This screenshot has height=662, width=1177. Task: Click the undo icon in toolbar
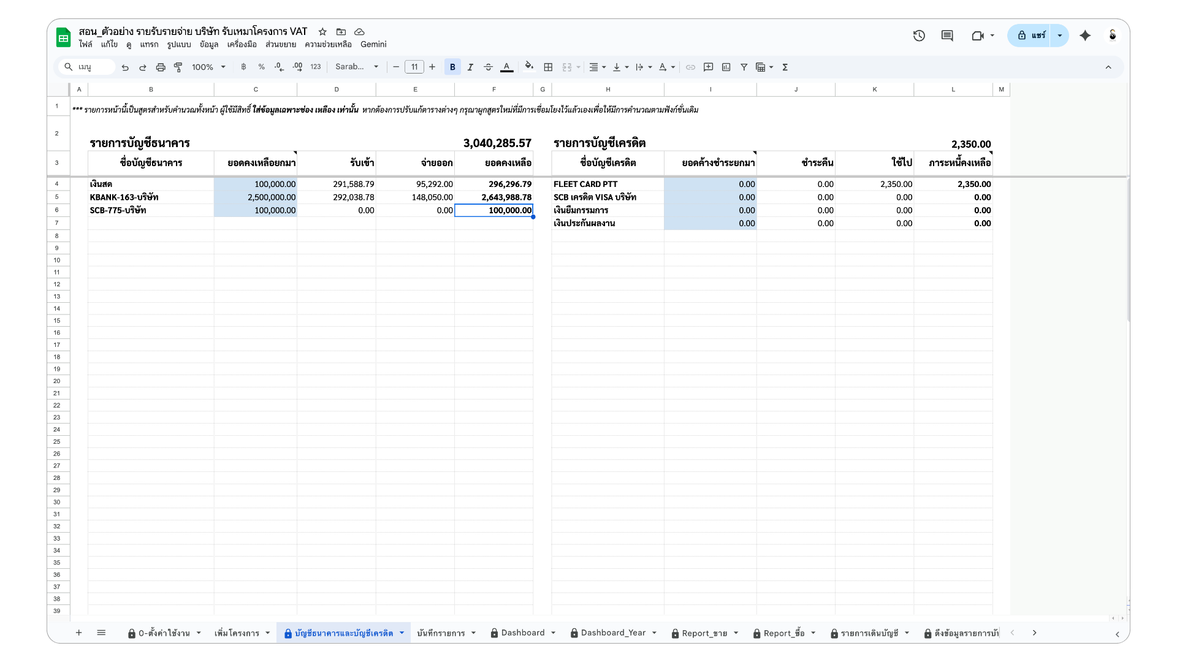(125, 67)
